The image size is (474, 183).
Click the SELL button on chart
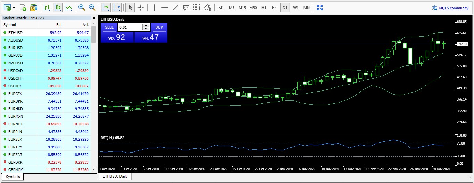click(x=109, y=27)
